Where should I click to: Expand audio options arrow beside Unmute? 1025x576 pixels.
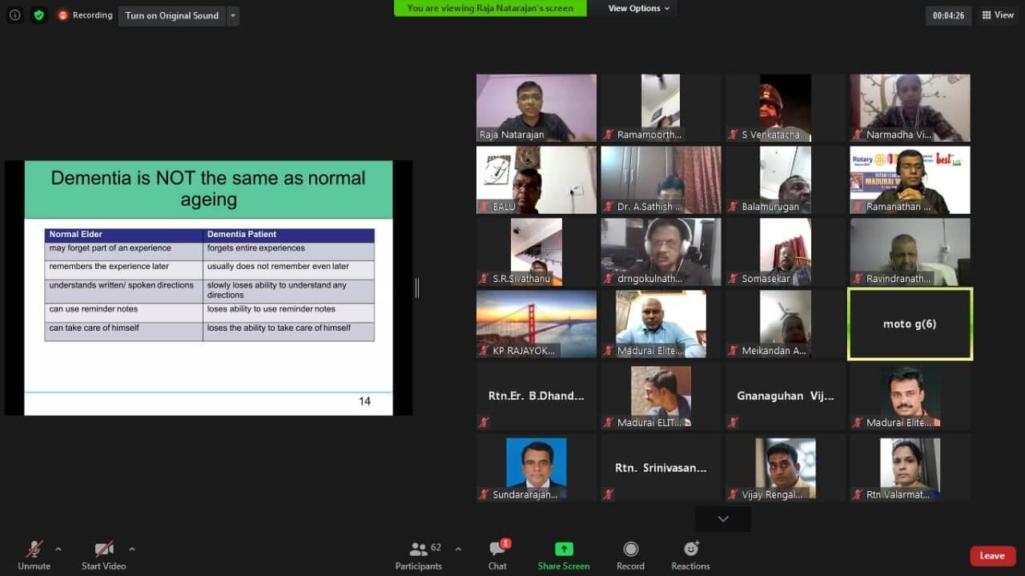[x=58, y=549]
